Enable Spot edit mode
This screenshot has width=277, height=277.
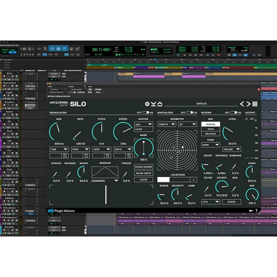click(x=12, y=50)
